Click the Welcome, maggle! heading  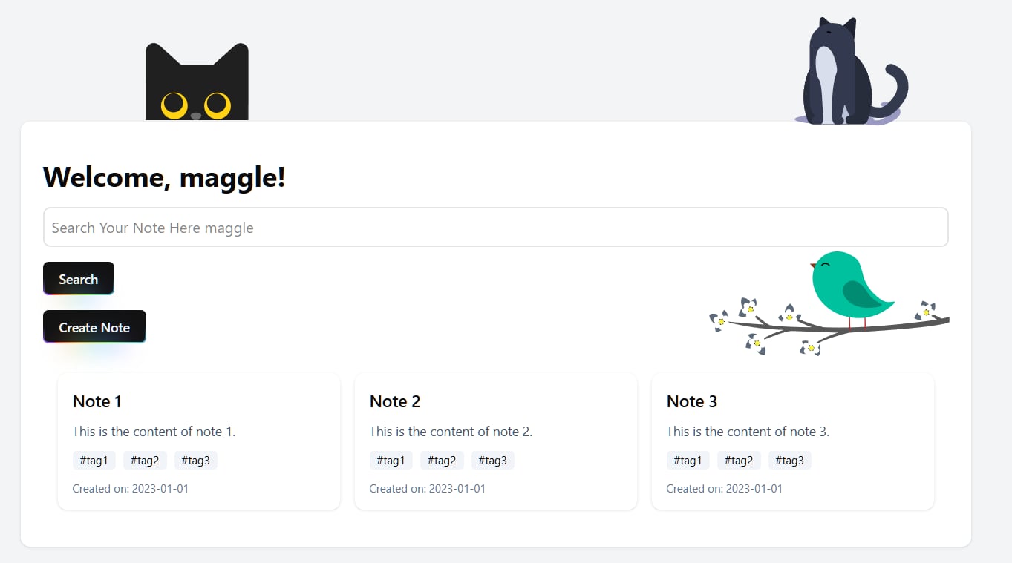(x=164, y=177)
